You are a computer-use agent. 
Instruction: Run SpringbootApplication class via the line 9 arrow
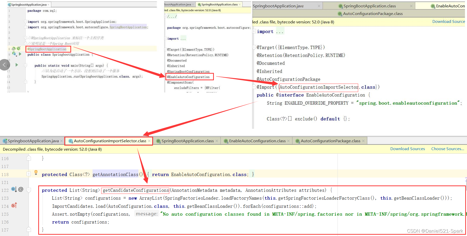coord(20,54)
